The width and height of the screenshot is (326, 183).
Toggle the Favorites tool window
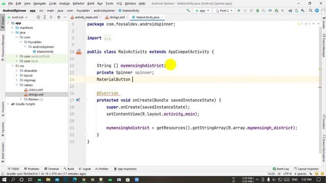point(3,129)
